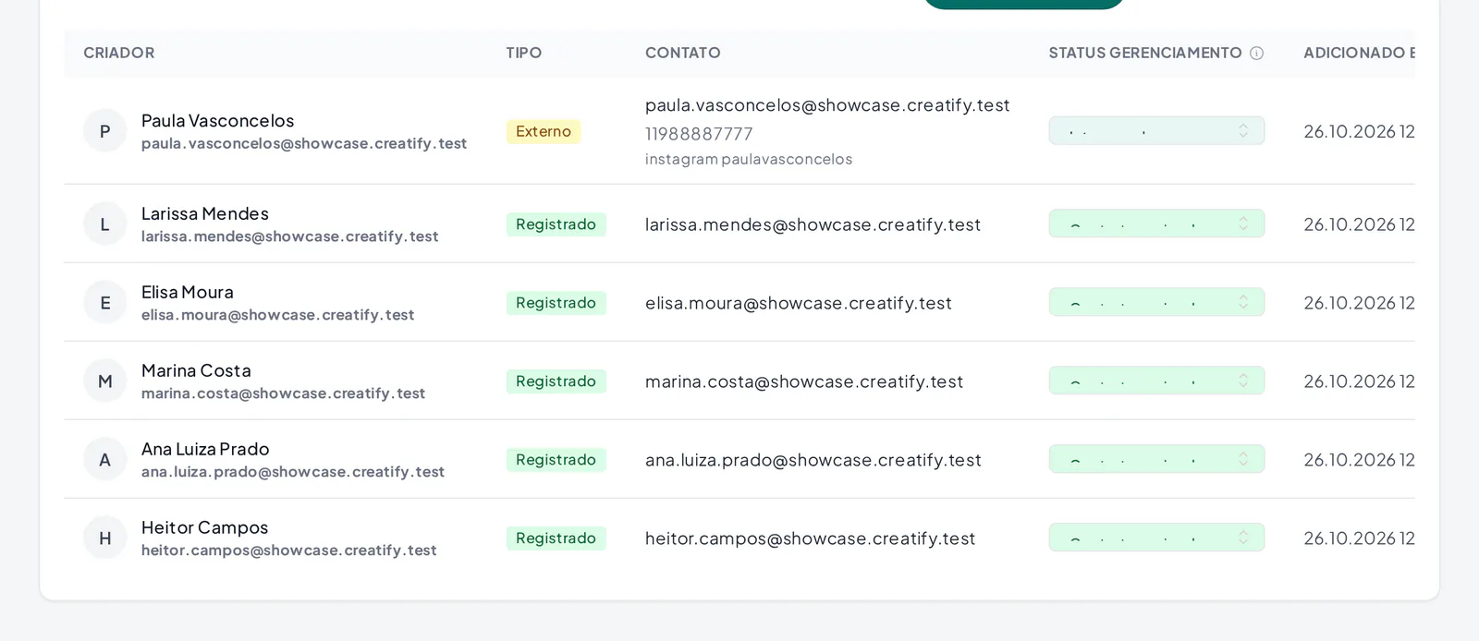Click the 26.10.2026 date in Marina's row

(1359, 381)
